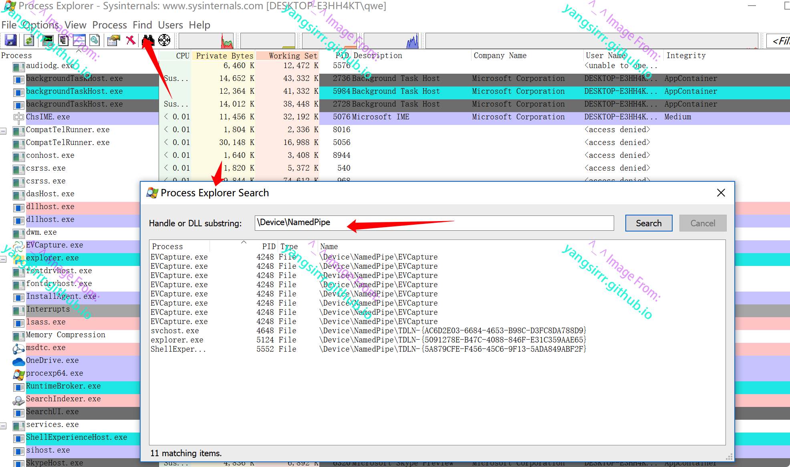Click the red Kill Process icon
Image resolution: width=790 pixels, height=467 pixels.
(x=131, y=40)
